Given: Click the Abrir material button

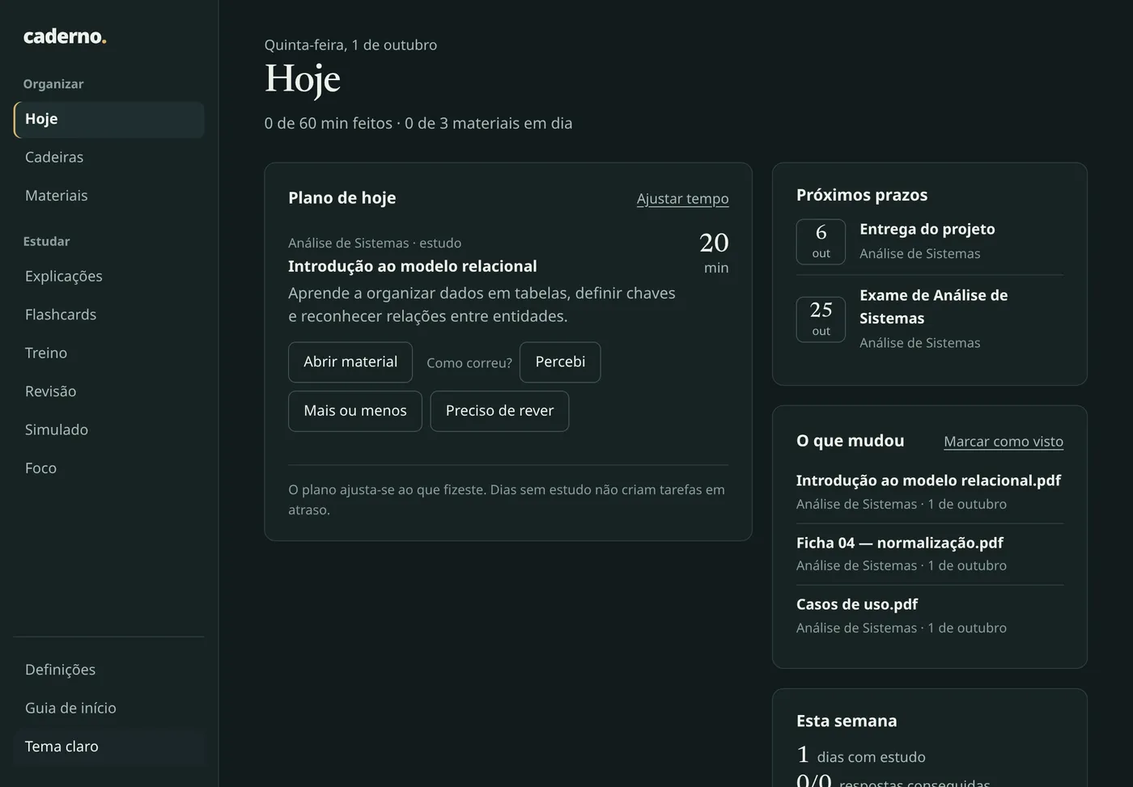Looking at the screenshot, I should tap(350, 362).
